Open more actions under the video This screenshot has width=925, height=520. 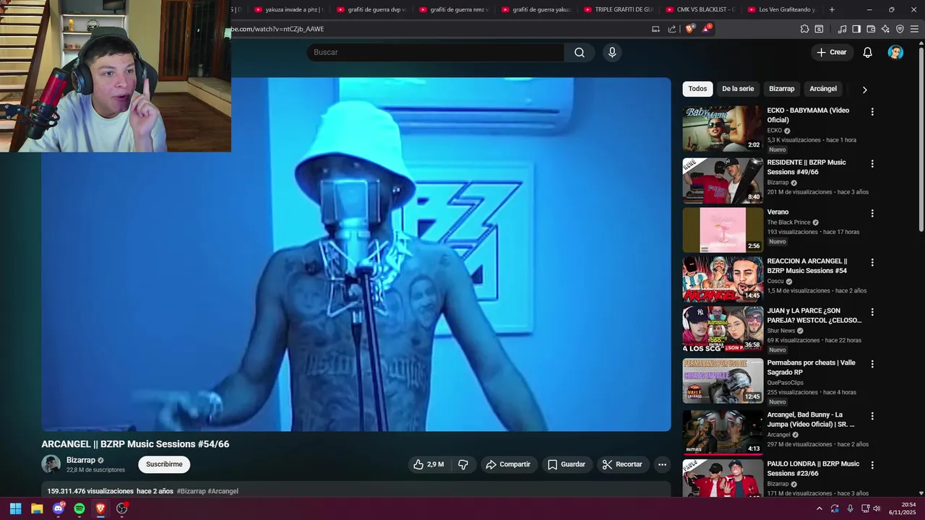click(x=662, y=464)
